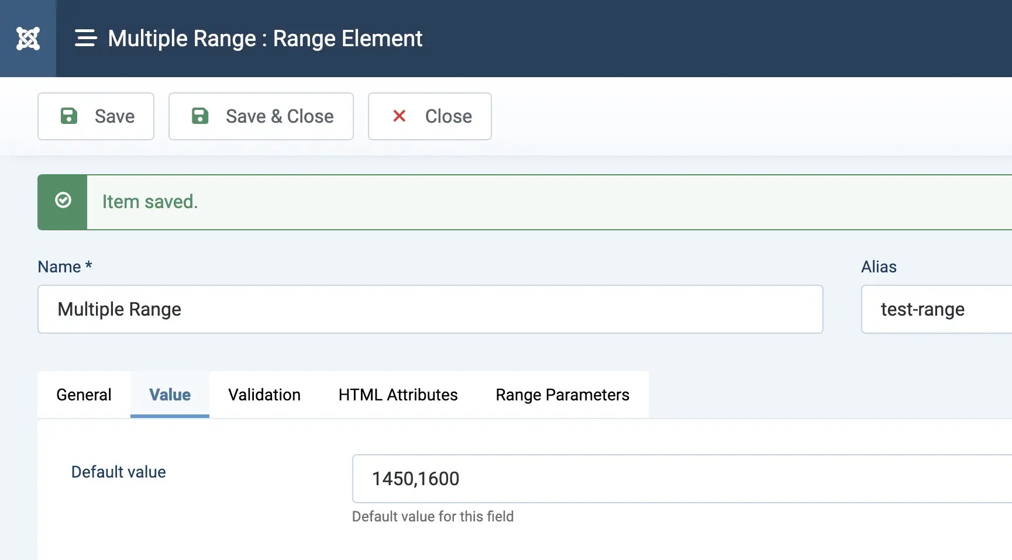
Task: Select the Value tab
Action: click(170, 395)
